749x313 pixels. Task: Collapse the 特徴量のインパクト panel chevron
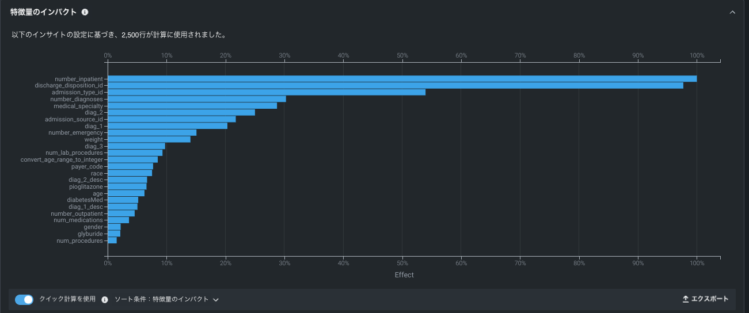point(732,12)
